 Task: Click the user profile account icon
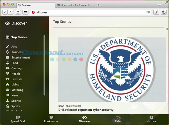[163, 12]
